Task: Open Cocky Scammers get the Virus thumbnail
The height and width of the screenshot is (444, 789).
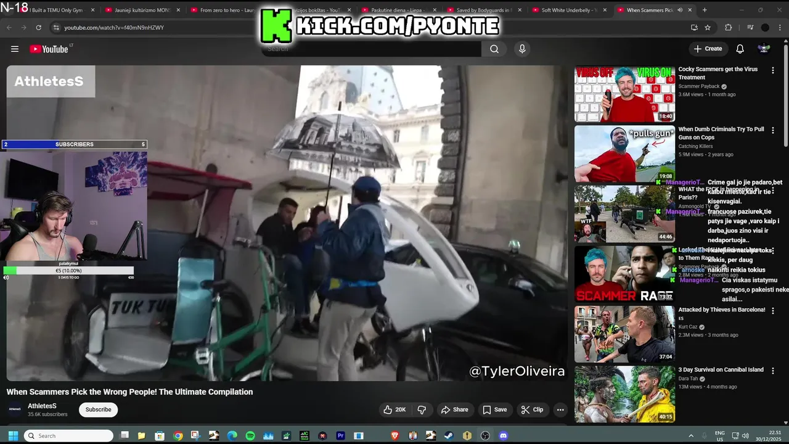Action: pos(624,94)
